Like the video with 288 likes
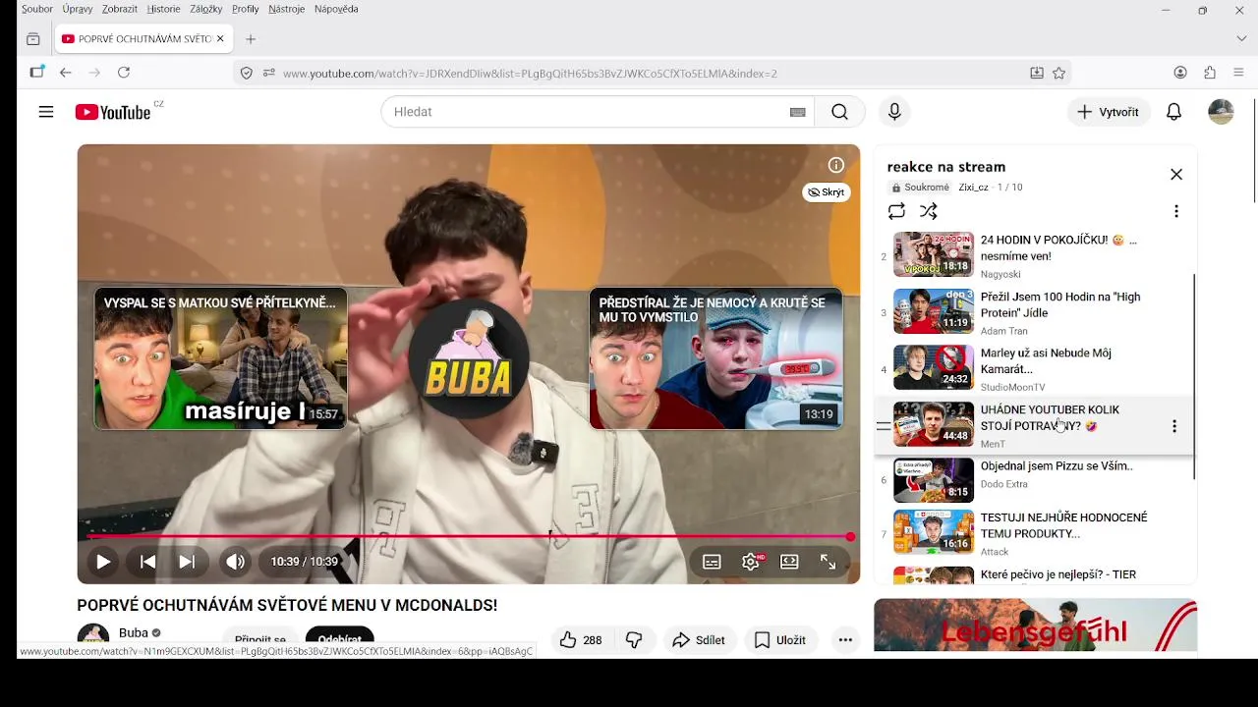Screen dimensions: 1258x707 [x=581, y=640]
